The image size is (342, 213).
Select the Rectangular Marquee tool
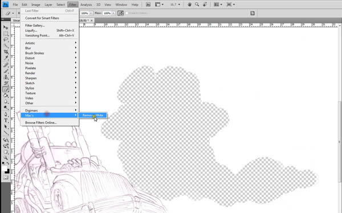pyautogui.click(x=6, y=34)
